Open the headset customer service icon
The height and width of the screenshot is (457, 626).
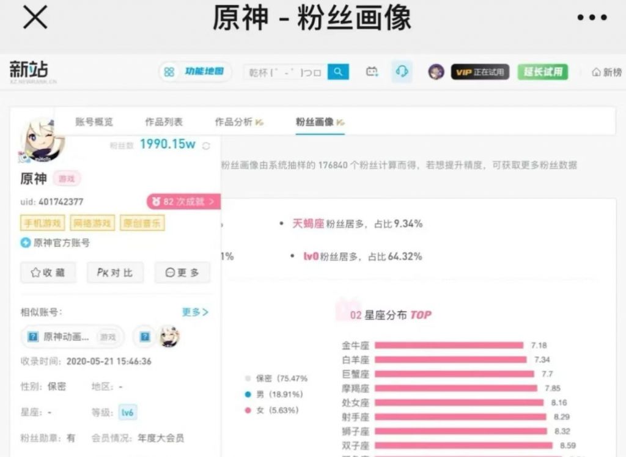click(x=400, y=71)
